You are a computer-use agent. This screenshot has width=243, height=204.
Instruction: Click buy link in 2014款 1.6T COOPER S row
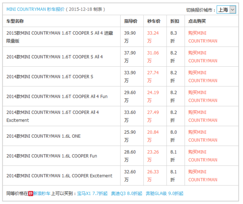tap(203, 76)
